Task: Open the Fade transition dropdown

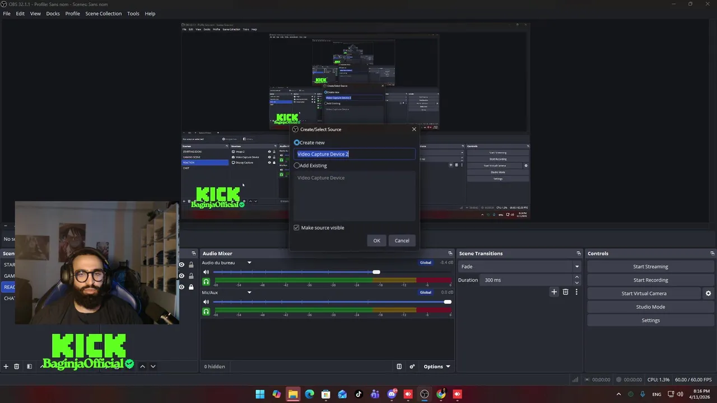Action: coord(519,266)
